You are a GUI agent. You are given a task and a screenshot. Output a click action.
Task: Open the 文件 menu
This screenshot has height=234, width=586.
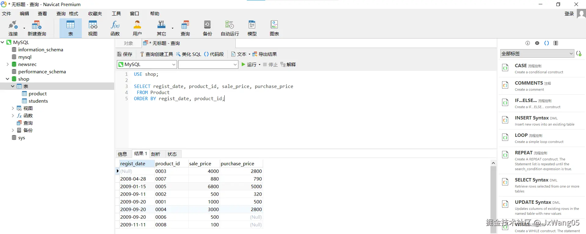(x=6, y=14)
